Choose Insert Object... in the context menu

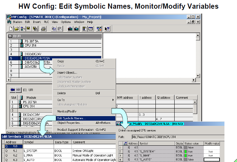[84, 73]
